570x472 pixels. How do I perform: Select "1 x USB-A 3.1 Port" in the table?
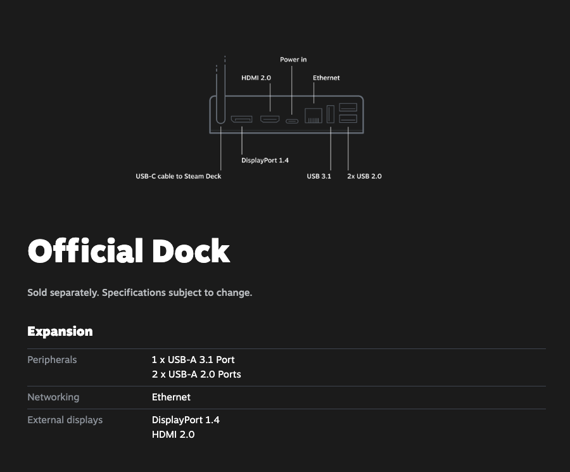[x=193, y=360]
